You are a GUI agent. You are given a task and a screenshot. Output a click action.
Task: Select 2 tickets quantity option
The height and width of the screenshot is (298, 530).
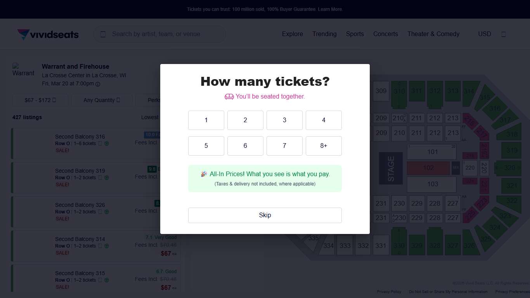[245, 120]
